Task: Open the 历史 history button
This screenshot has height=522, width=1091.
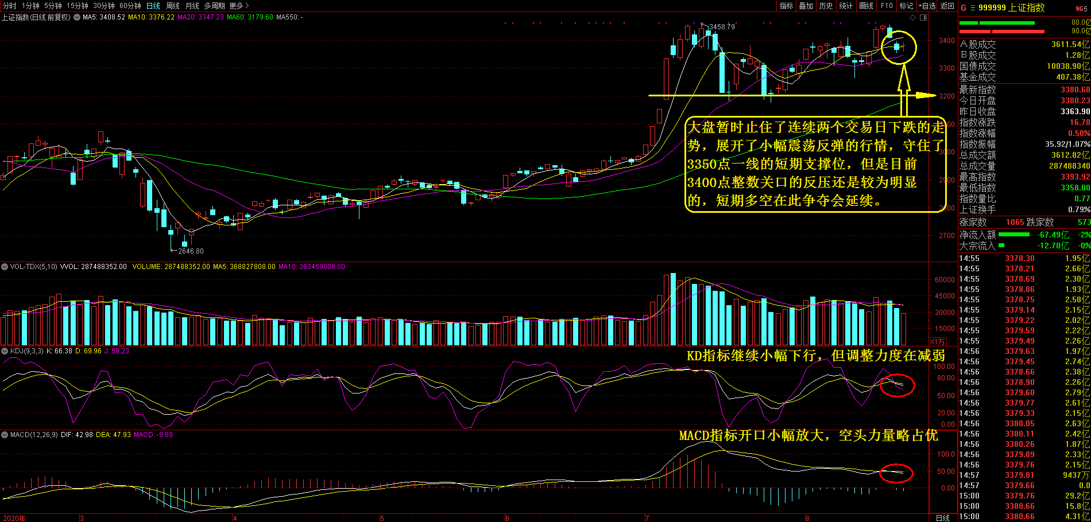Action: 826,6
